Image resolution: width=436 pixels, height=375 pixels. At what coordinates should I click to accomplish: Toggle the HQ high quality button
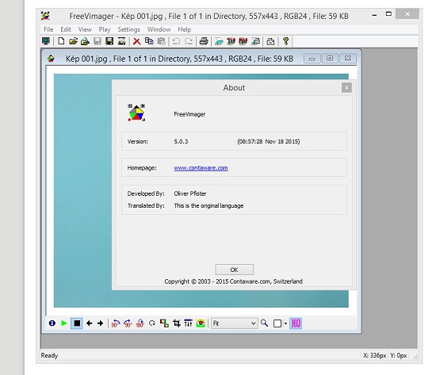296,323
